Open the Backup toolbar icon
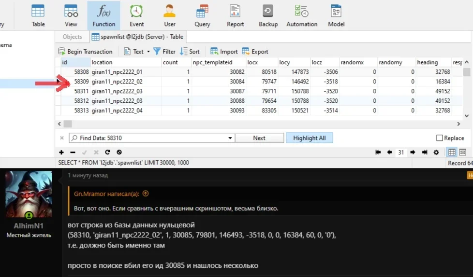 (x=268, y=15)
